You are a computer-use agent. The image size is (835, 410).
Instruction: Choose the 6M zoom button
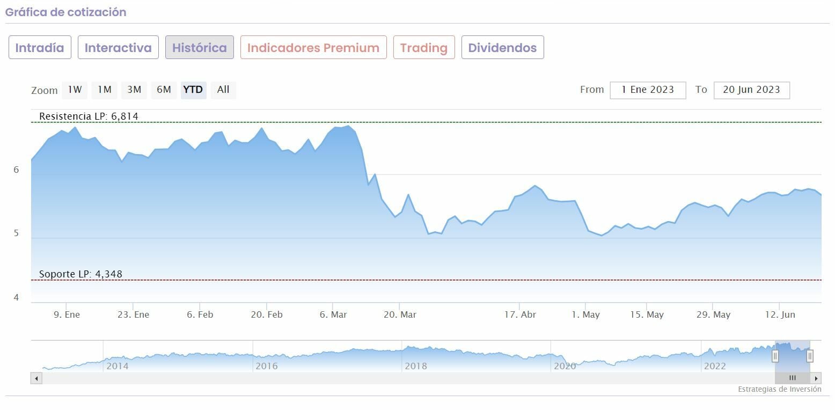pyautogui.click(x=164, y=90)
